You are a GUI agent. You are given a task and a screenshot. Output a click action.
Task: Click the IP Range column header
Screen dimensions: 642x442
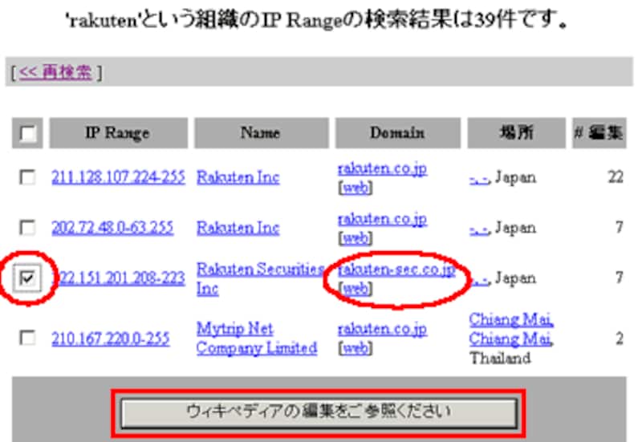point(118,132)
